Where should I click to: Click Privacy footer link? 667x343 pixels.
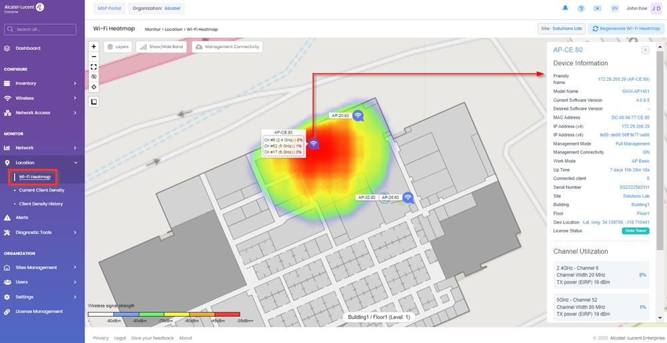pos(101,338)
